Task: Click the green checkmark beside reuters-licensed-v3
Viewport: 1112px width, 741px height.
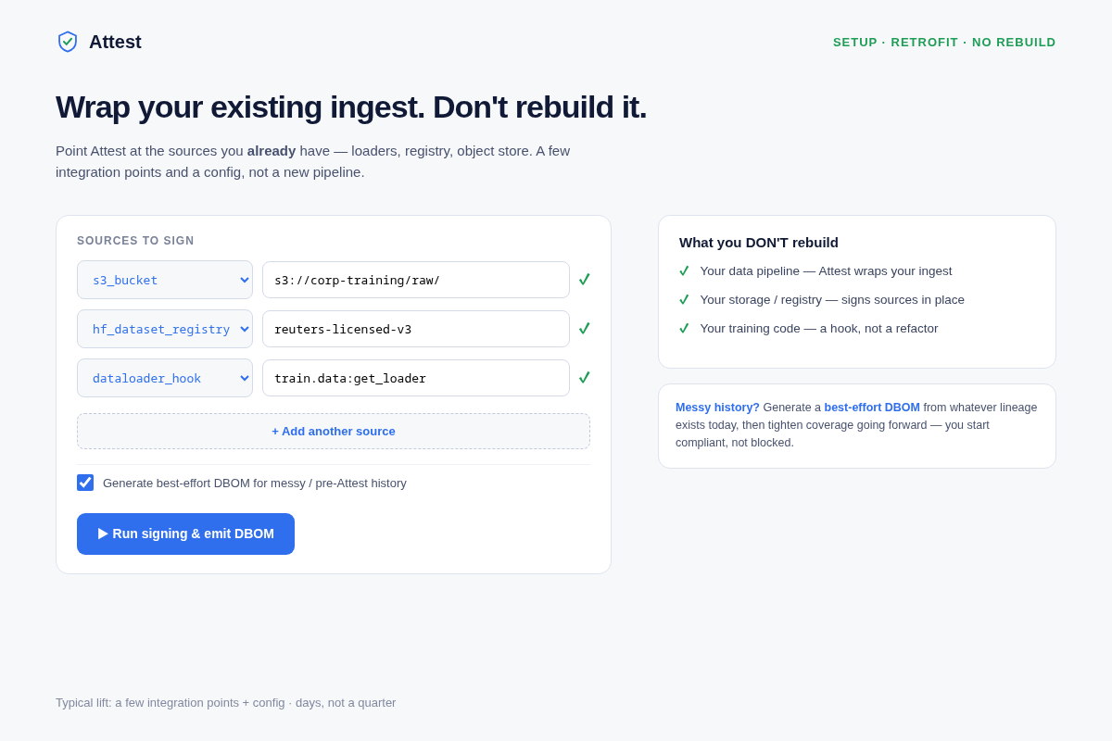Action: tap(584, 329)
